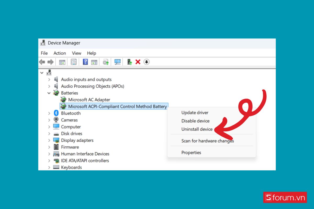Click the red X Uninstall device toolbar icon
314x209 pixels.
tap(138, 62)
